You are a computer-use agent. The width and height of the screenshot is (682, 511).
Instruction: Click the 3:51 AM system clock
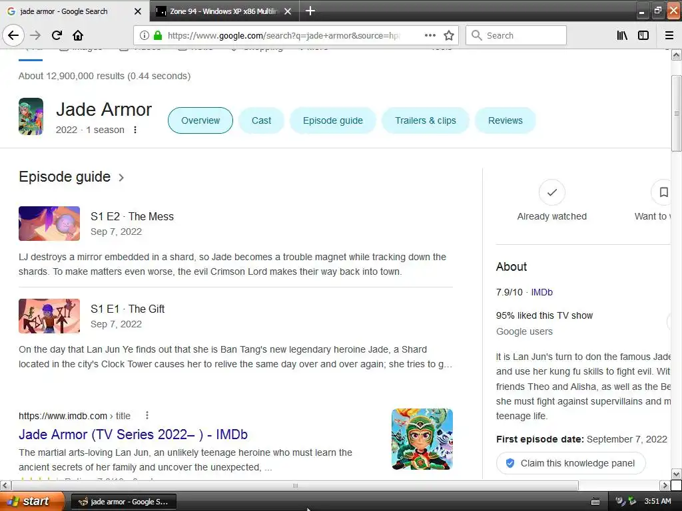point(657,501)
